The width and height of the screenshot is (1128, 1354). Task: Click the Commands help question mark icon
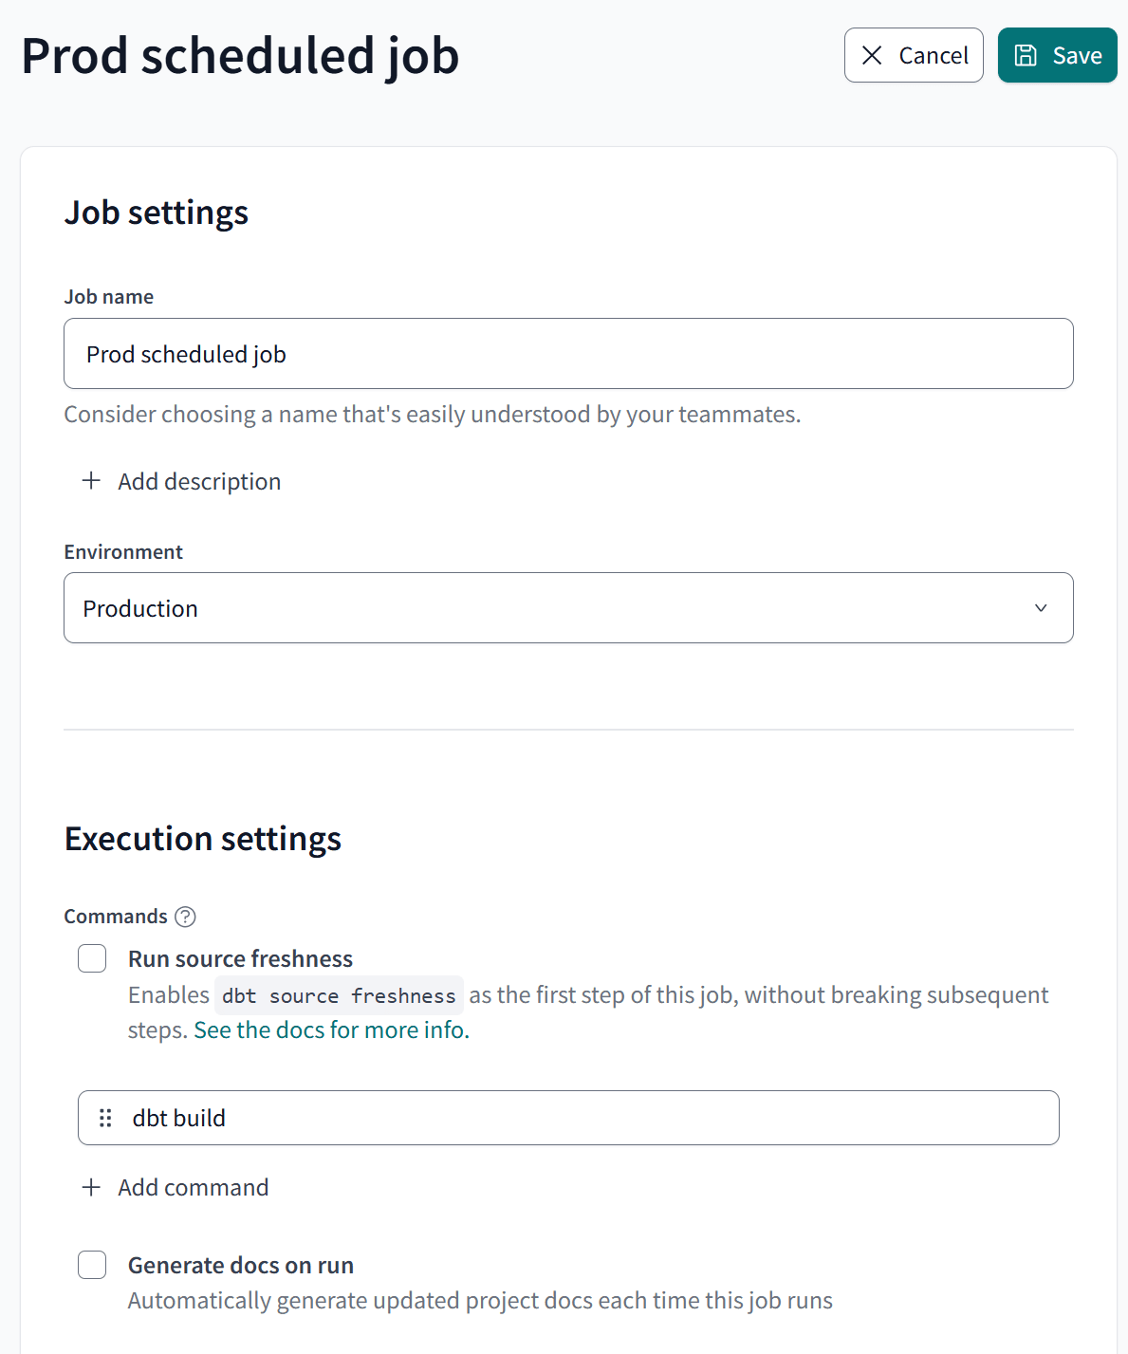(x=186, y=917)
